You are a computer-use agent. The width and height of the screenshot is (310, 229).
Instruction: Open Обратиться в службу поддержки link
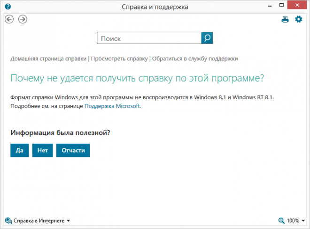195,59
